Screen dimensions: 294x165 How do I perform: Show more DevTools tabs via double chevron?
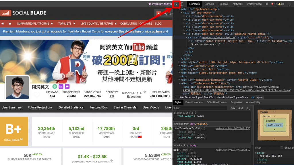267,4
